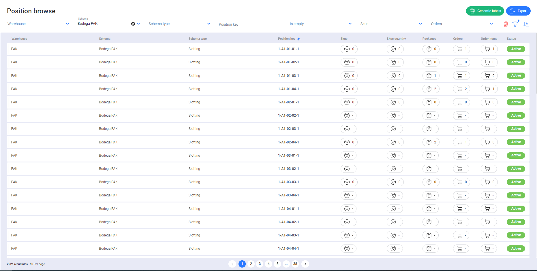Sort by Position key column header
This screenshot has height=271, width=537.
pyautogui.click(x=289, y=39)
